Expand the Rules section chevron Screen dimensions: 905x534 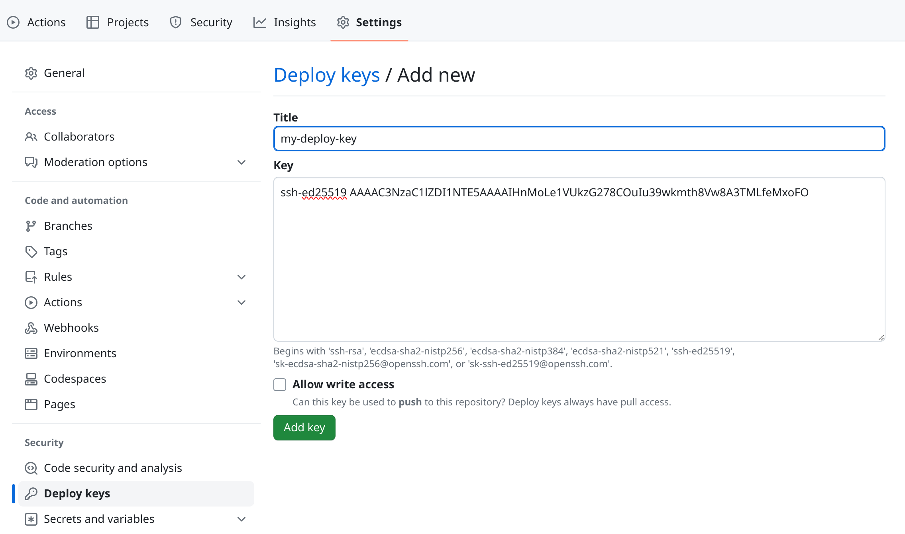click(241, 277)
